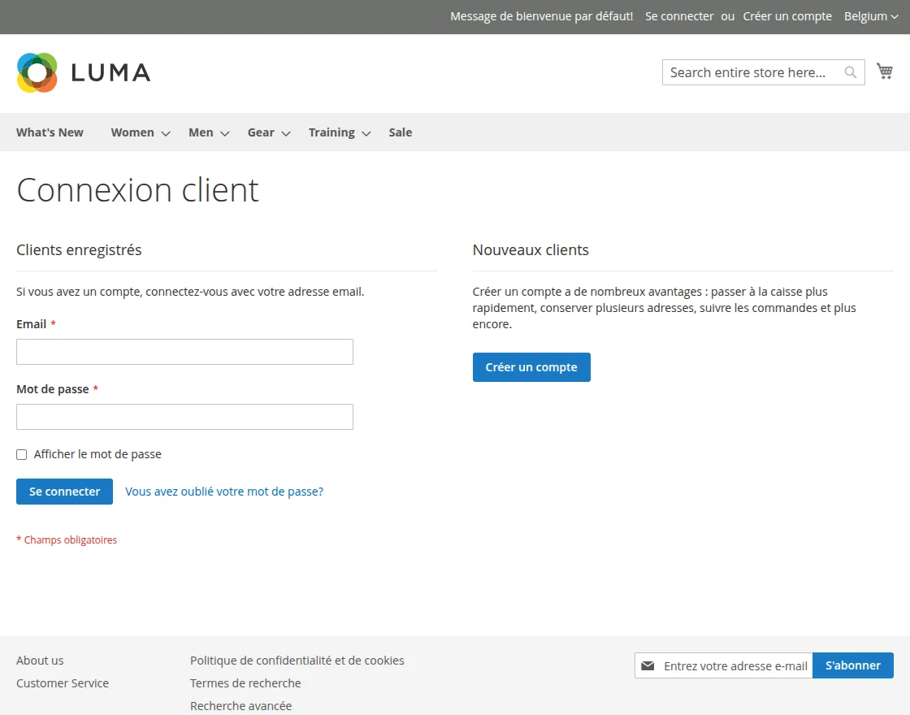Click the LUMA store logo
The image size is (910, 715).
83,71
